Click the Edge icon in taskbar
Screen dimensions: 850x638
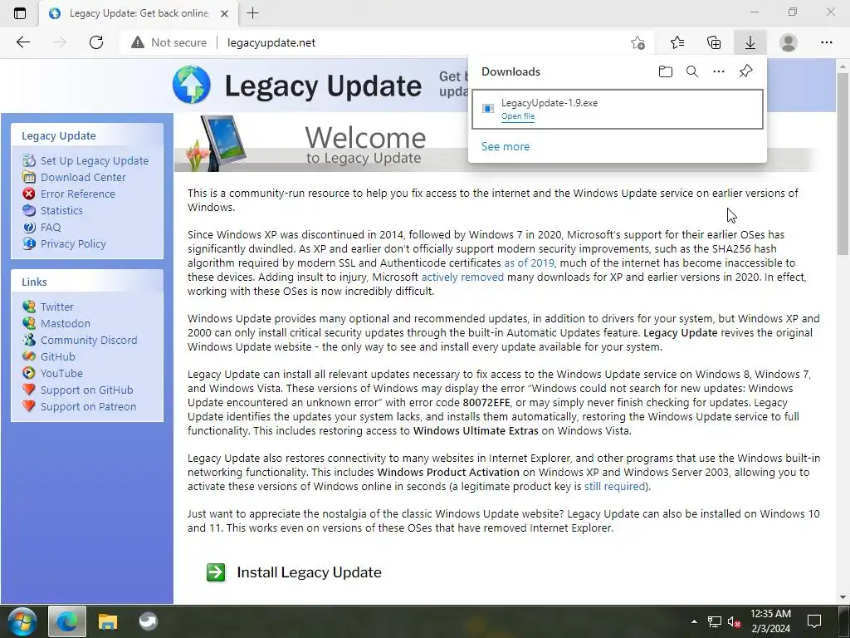click(x=67, y=621)
